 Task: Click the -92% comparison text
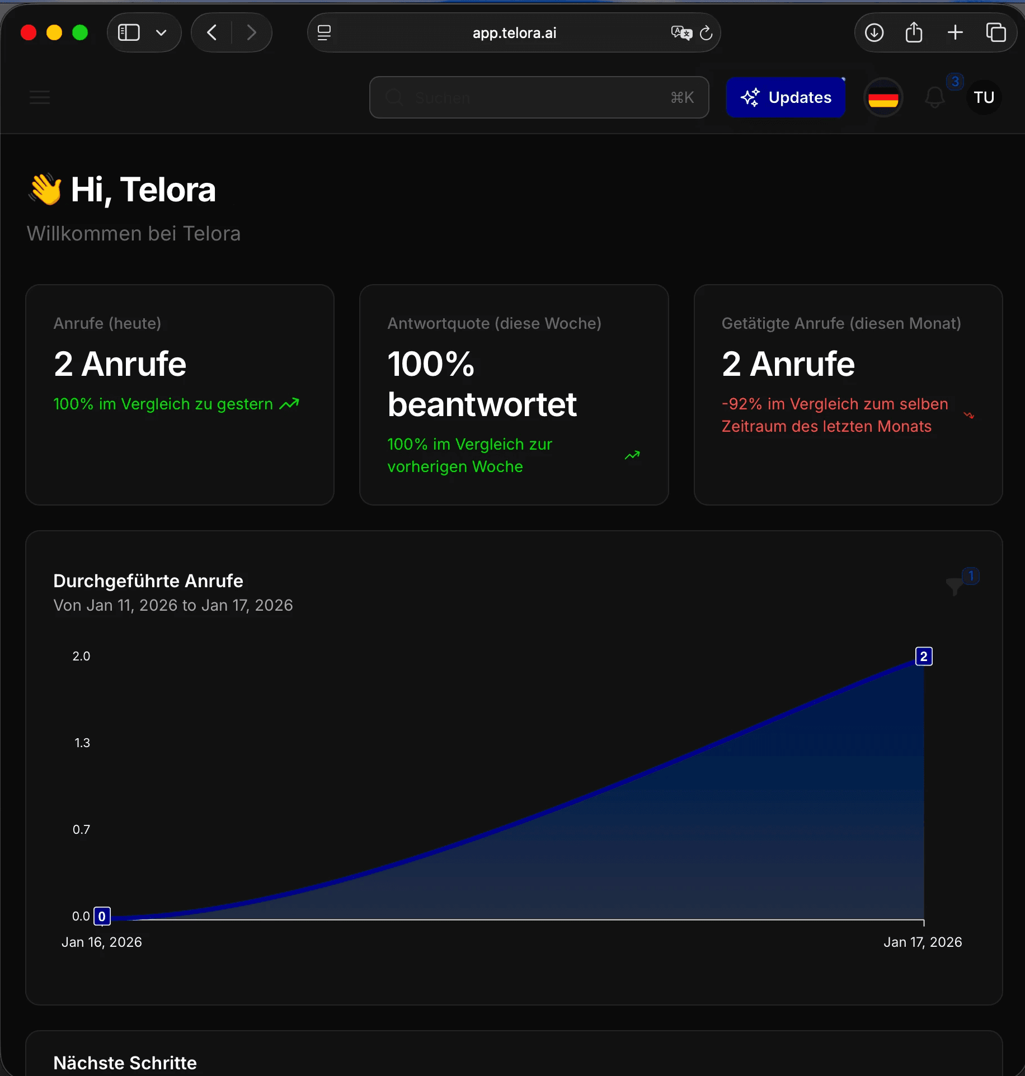pyautogui.click(x=835, y=415)
